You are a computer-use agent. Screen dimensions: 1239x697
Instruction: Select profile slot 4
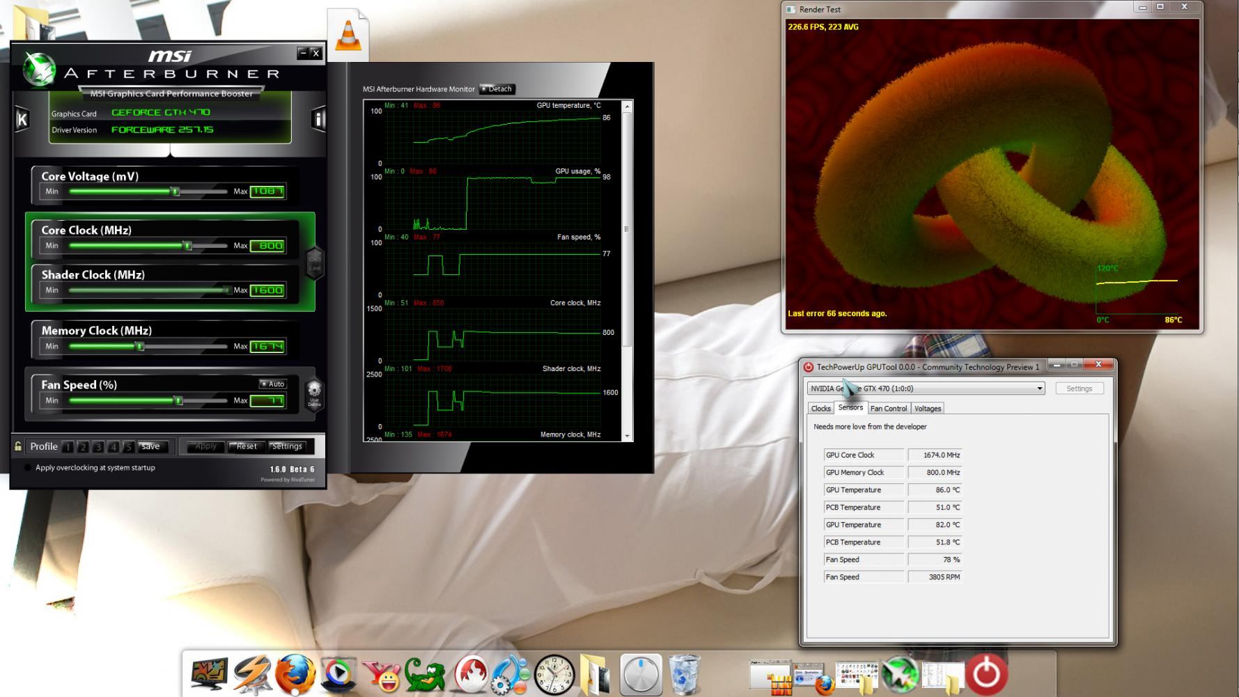113,447
